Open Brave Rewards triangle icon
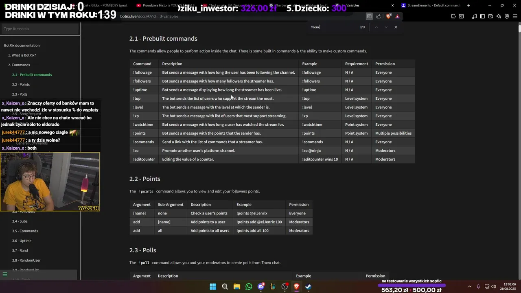The image size is (521, 293). click(397, 16)
